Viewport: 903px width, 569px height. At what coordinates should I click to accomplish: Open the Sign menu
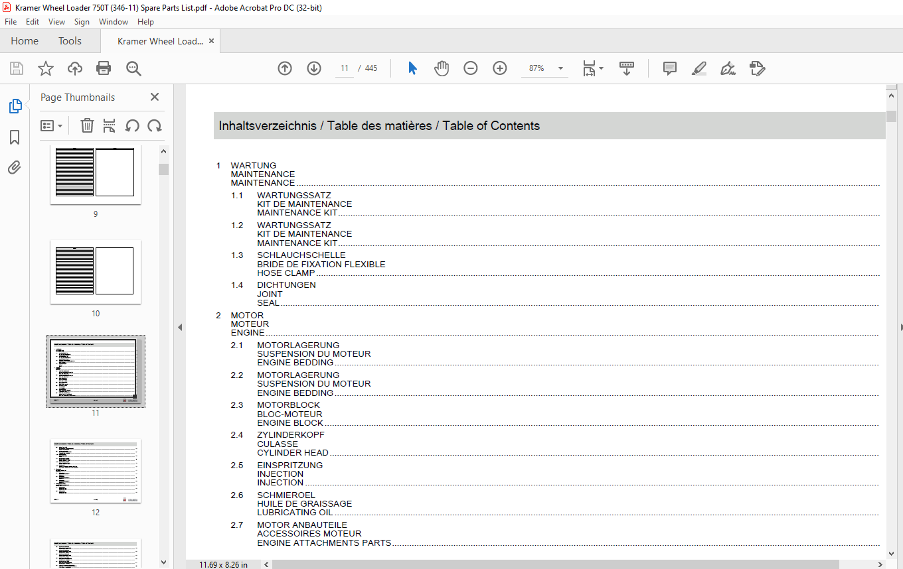82,22
